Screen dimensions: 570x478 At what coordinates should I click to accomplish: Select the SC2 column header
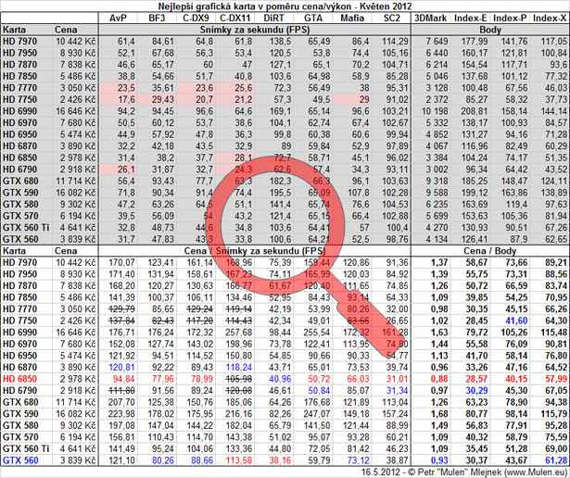point(391,19)
